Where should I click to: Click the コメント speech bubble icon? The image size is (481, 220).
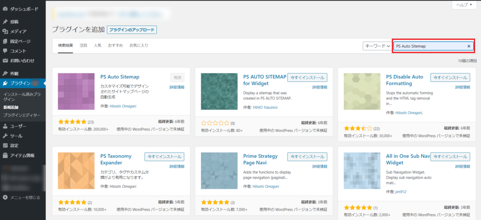point(5,51)
